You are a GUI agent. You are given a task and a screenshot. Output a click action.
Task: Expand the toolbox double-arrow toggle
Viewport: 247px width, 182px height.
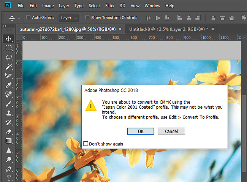[5, 26]
